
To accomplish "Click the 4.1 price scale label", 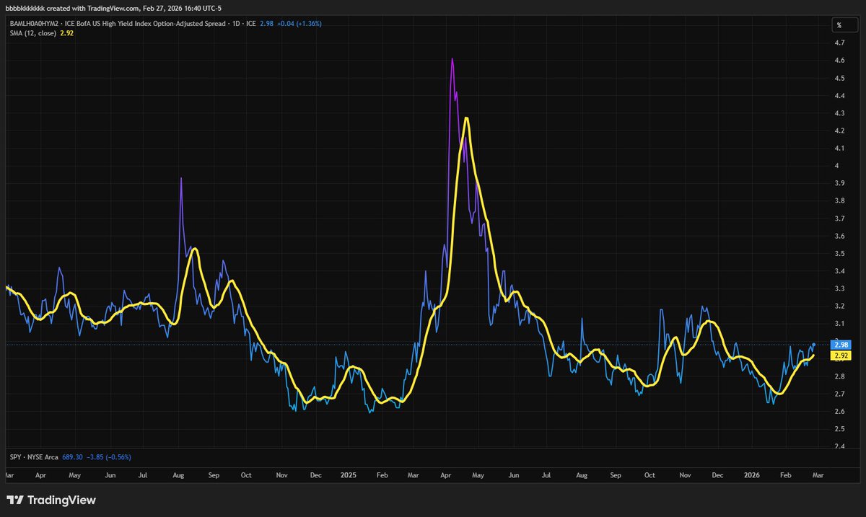I will (839, 149).
